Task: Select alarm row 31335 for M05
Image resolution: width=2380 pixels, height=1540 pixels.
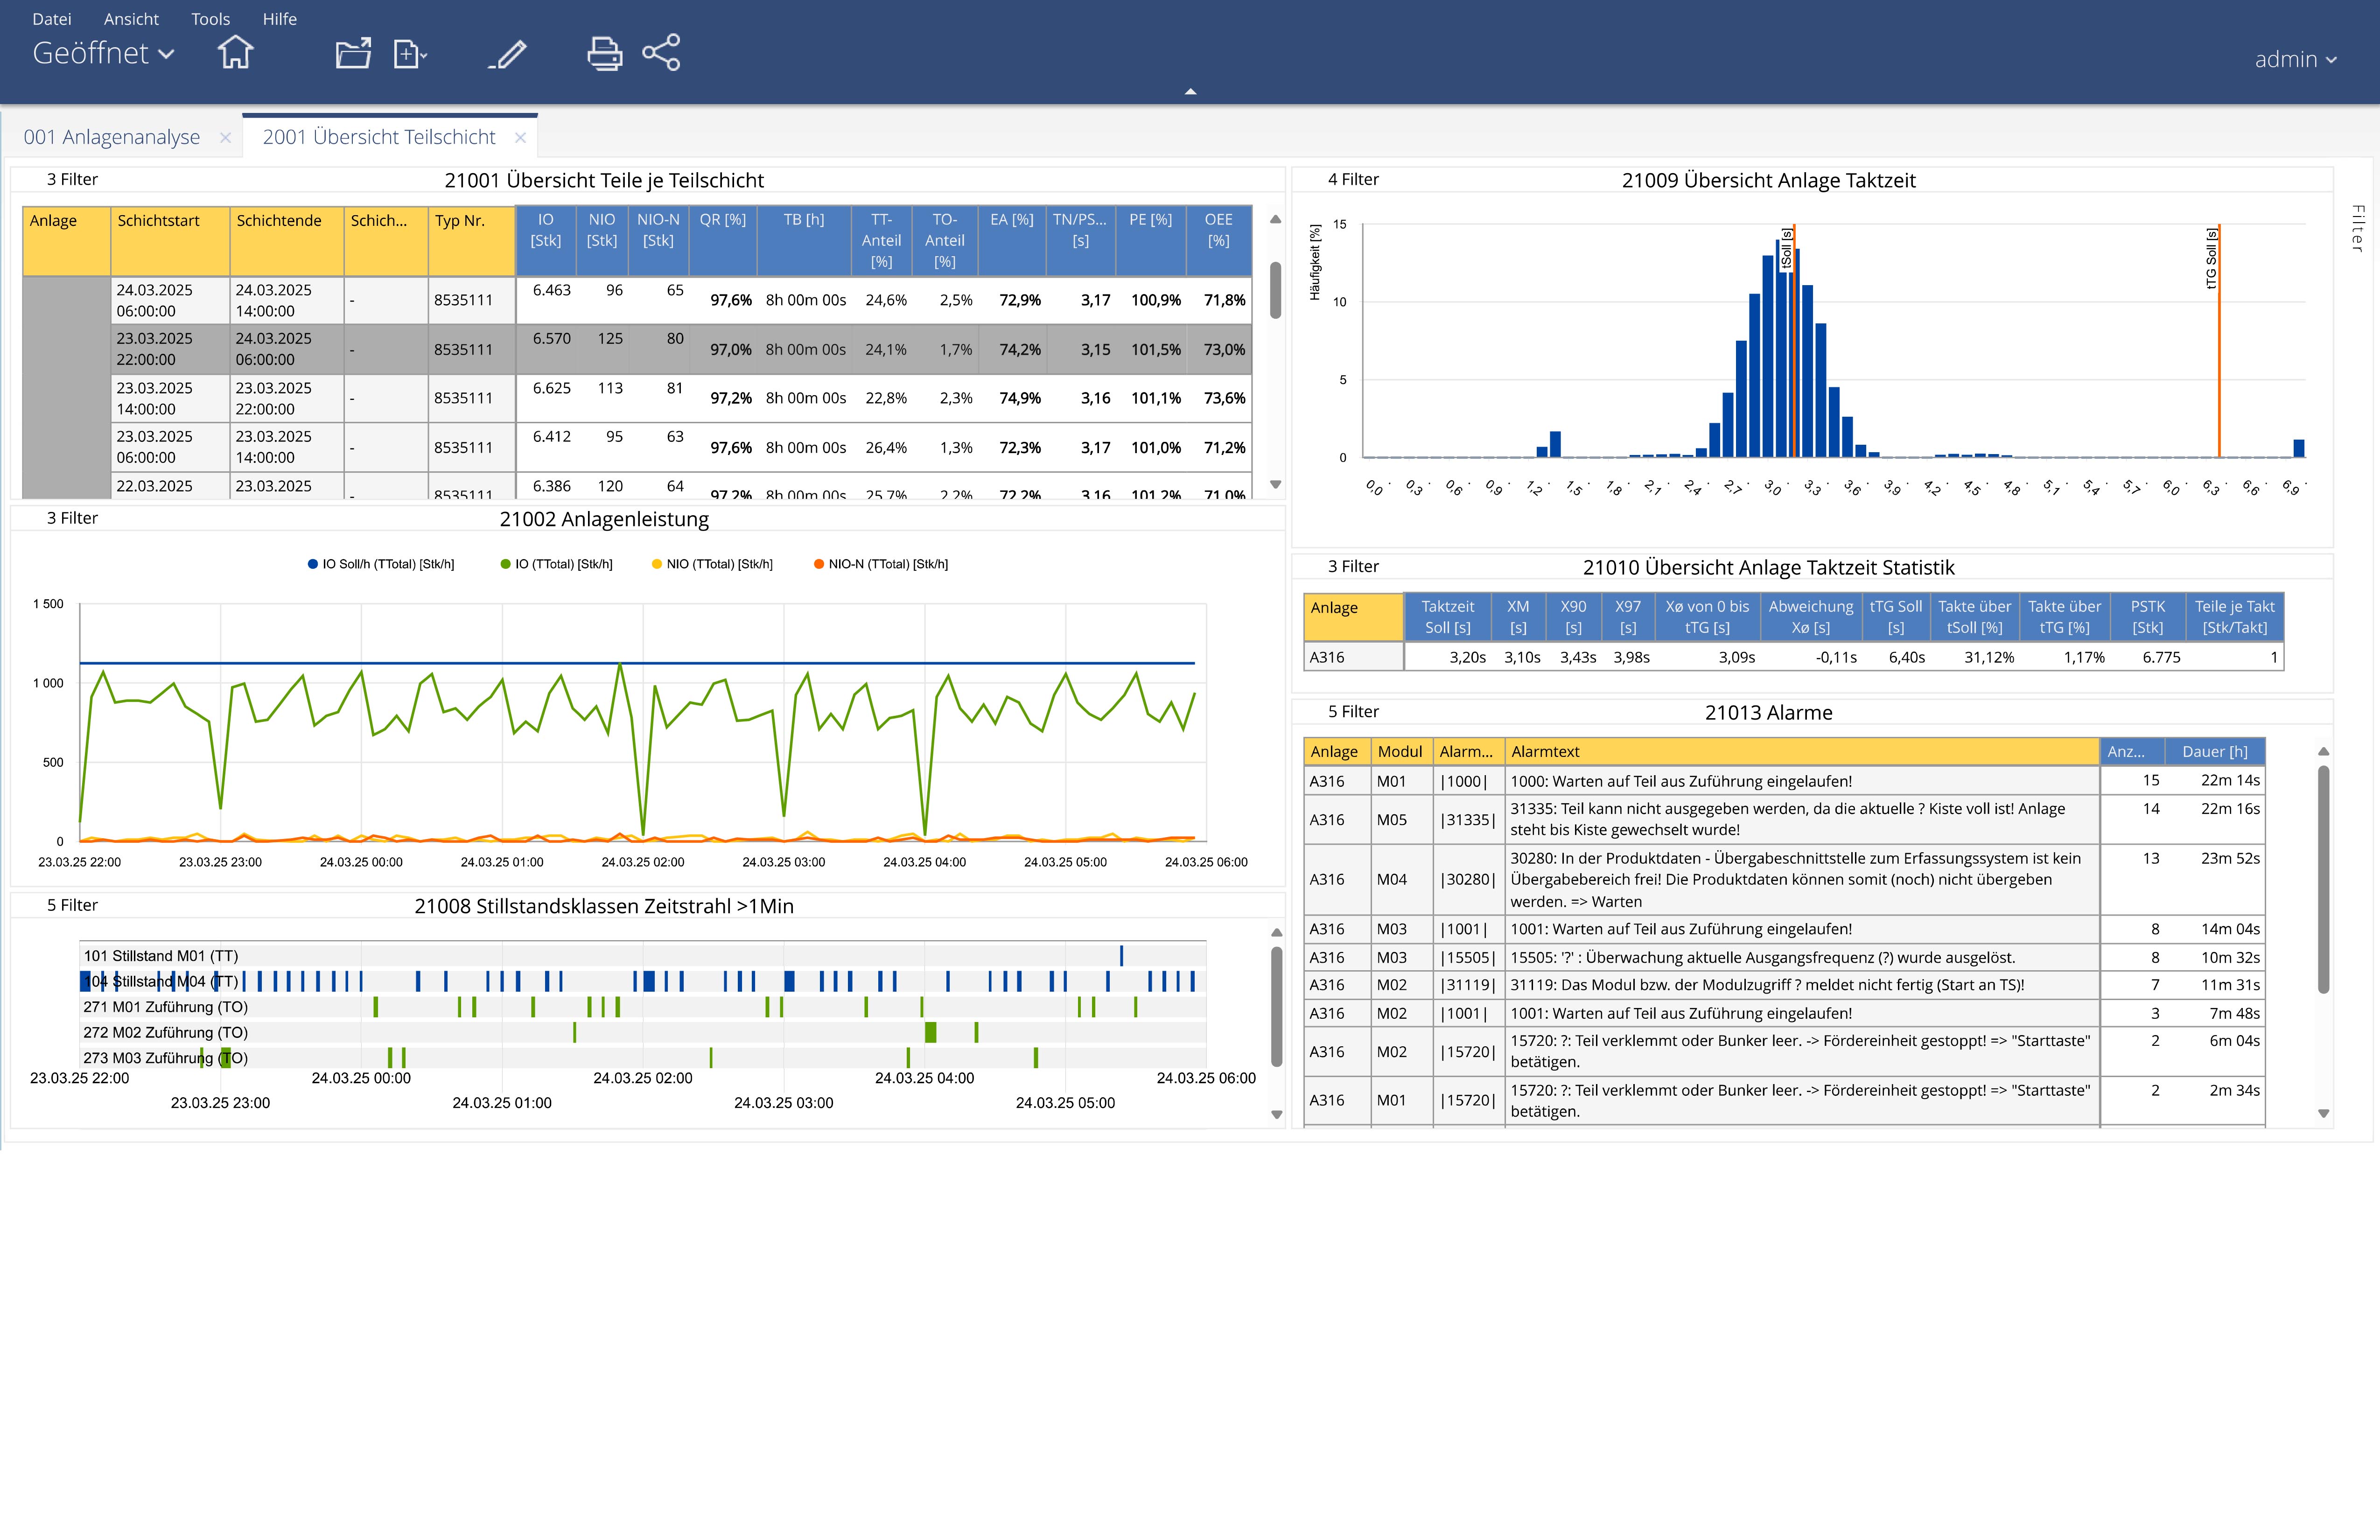Action: pyautogui.click(x=1784, y=819)
